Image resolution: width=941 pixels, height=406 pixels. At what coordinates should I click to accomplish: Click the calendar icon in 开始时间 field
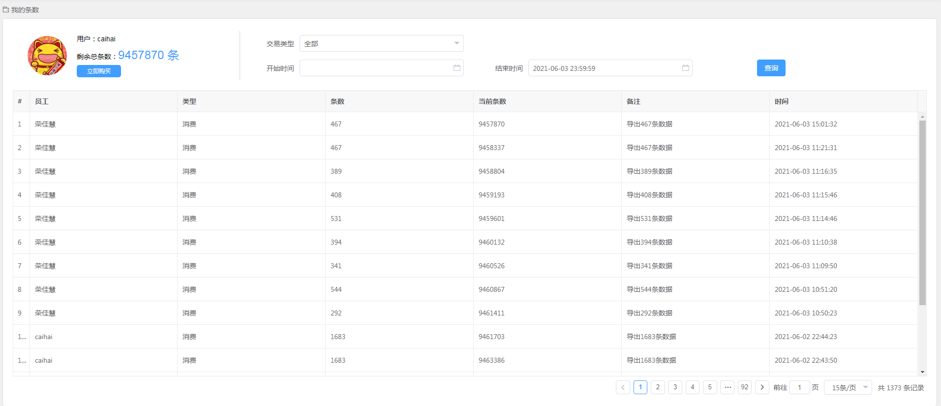pyautogui.click(x=456, y=68)
